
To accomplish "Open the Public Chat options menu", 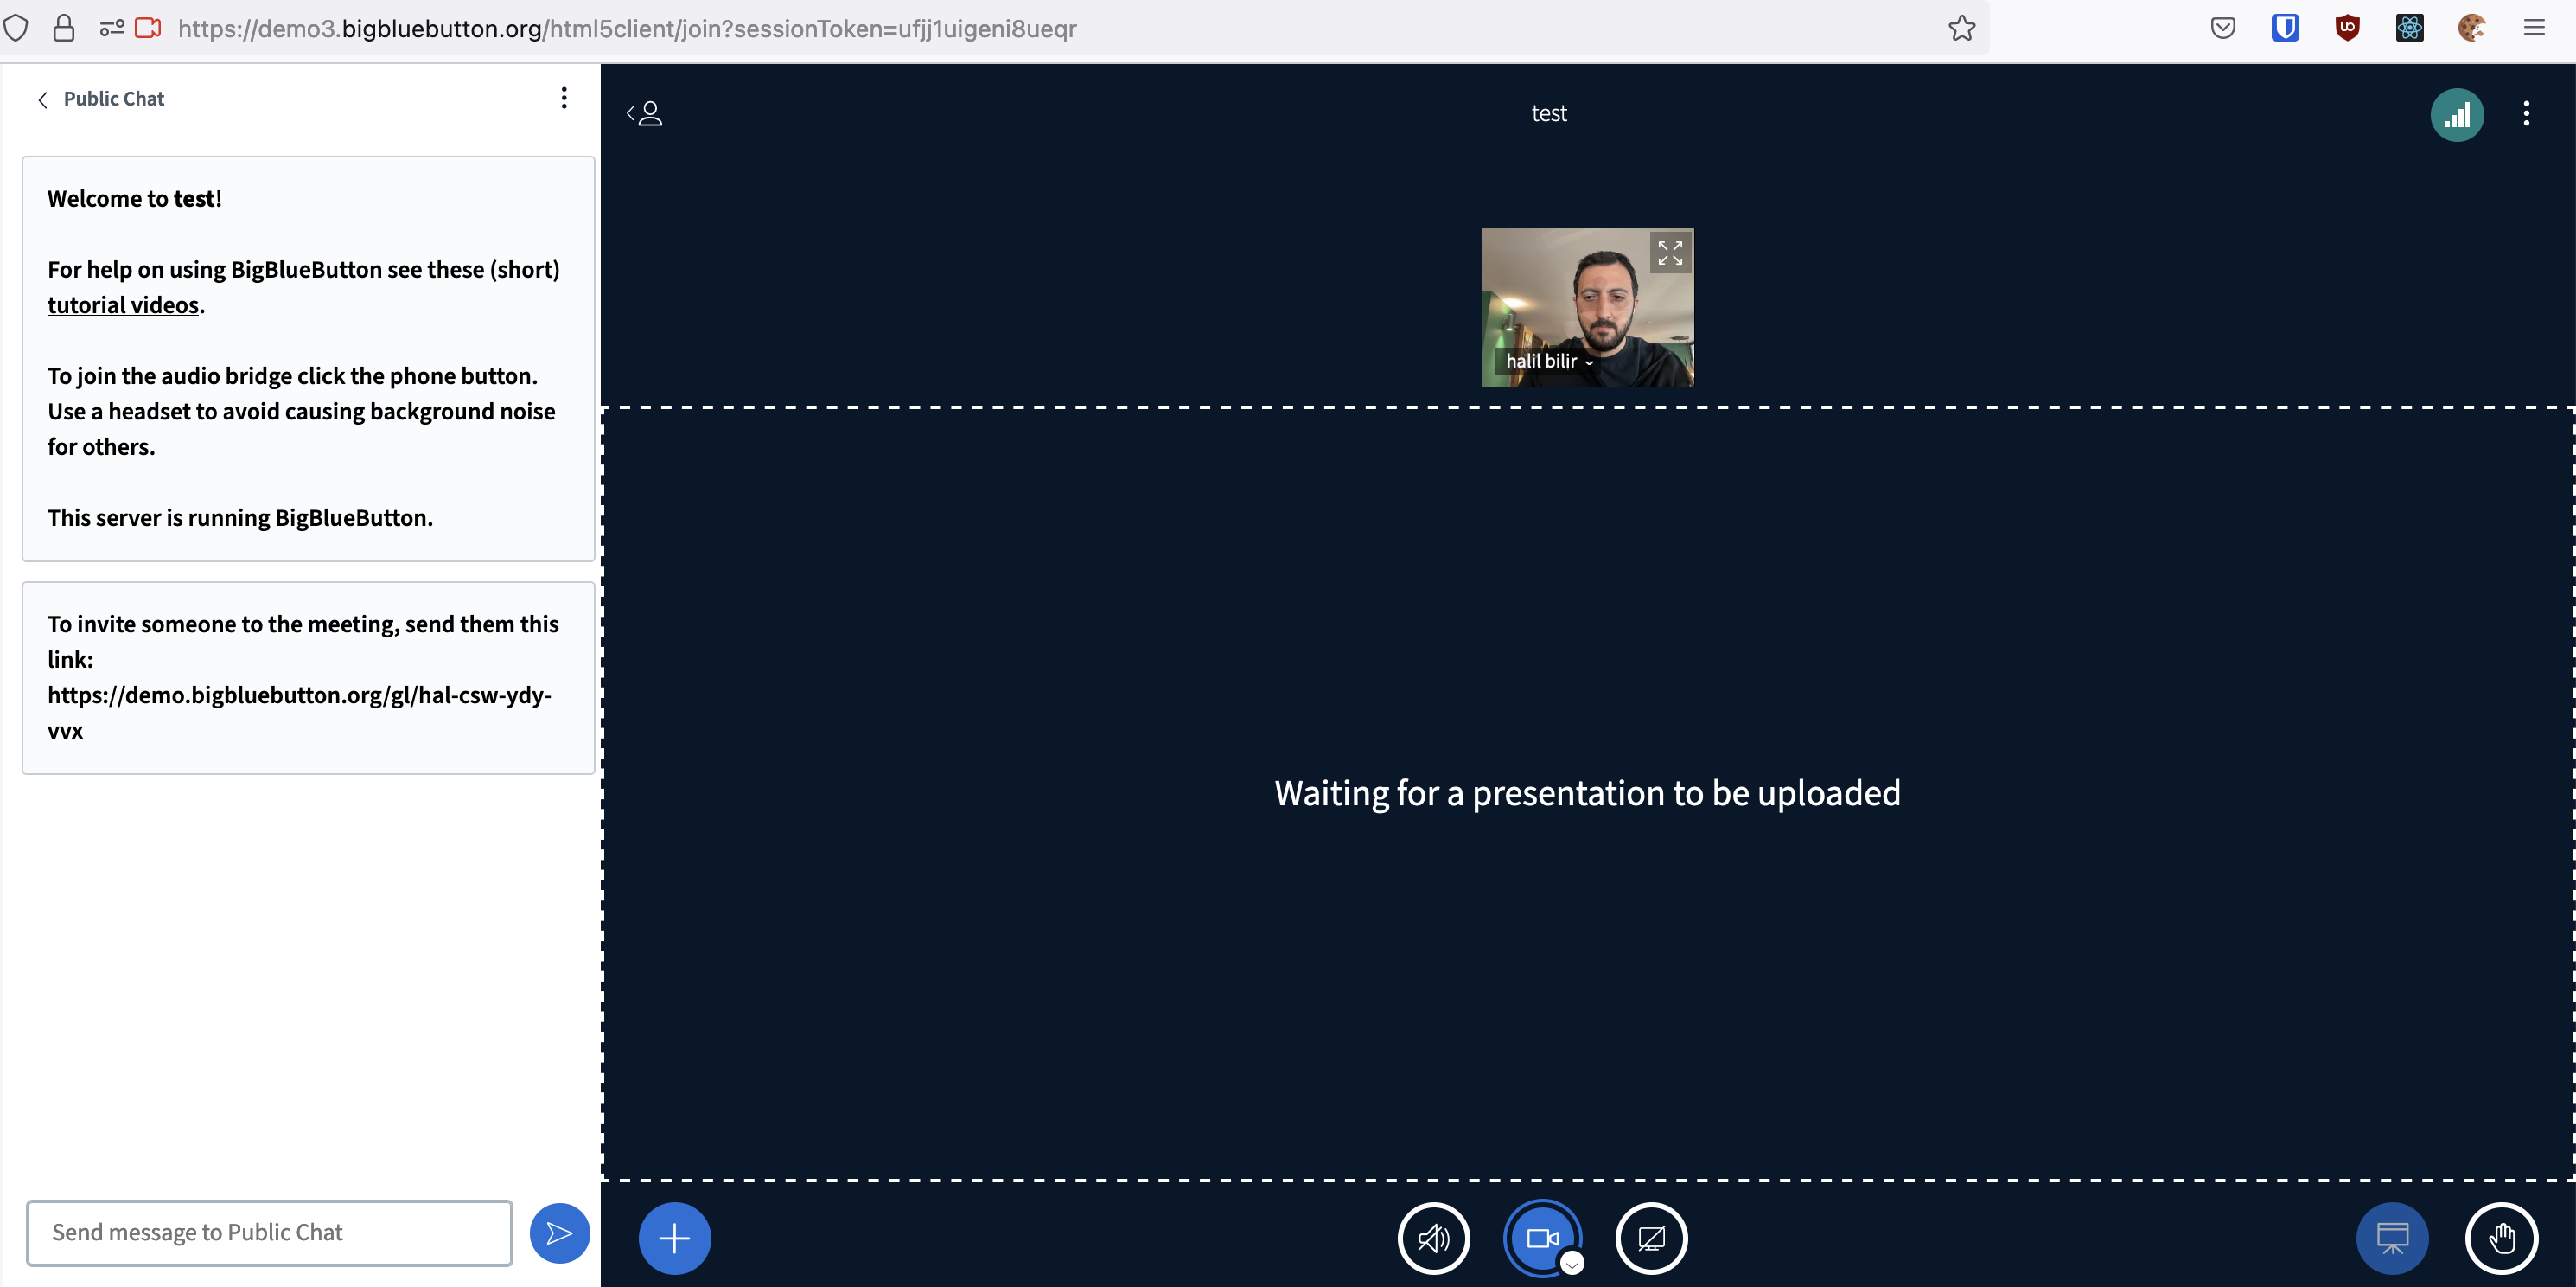I will pos(563,97).
